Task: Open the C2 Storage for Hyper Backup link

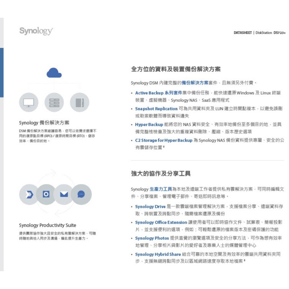Action: click(x=164, y=140)
